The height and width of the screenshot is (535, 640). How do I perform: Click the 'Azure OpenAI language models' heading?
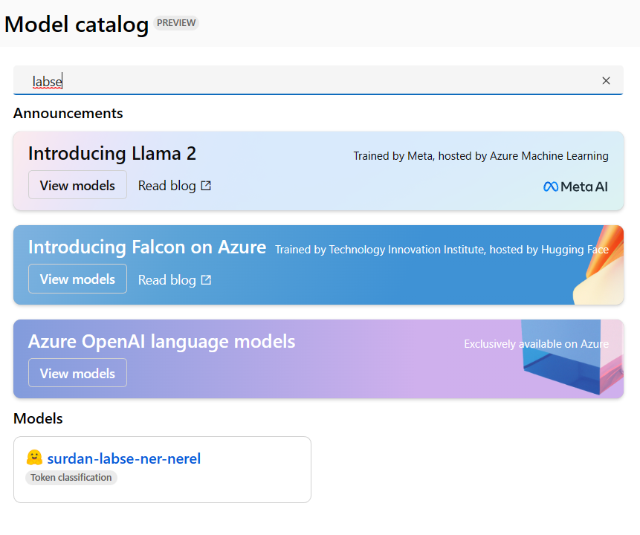pyautogui.click(x=161, y=342)
